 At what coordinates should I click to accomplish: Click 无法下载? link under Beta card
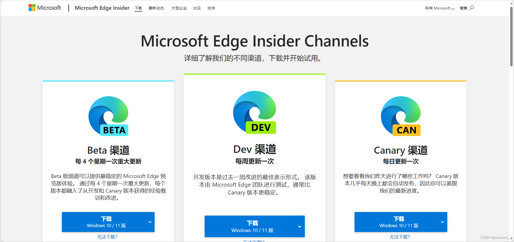(x=107, y=237)
